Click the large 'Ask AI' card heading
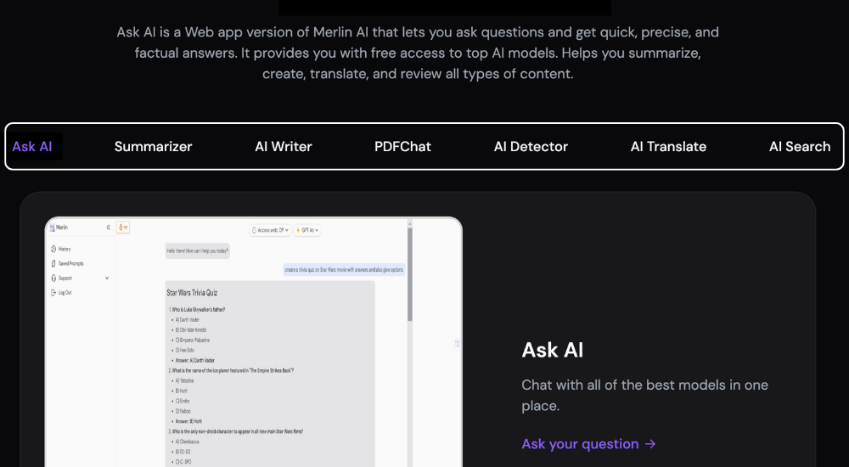The width and height of the screenshot is (849, 467). tap(553, 351)
